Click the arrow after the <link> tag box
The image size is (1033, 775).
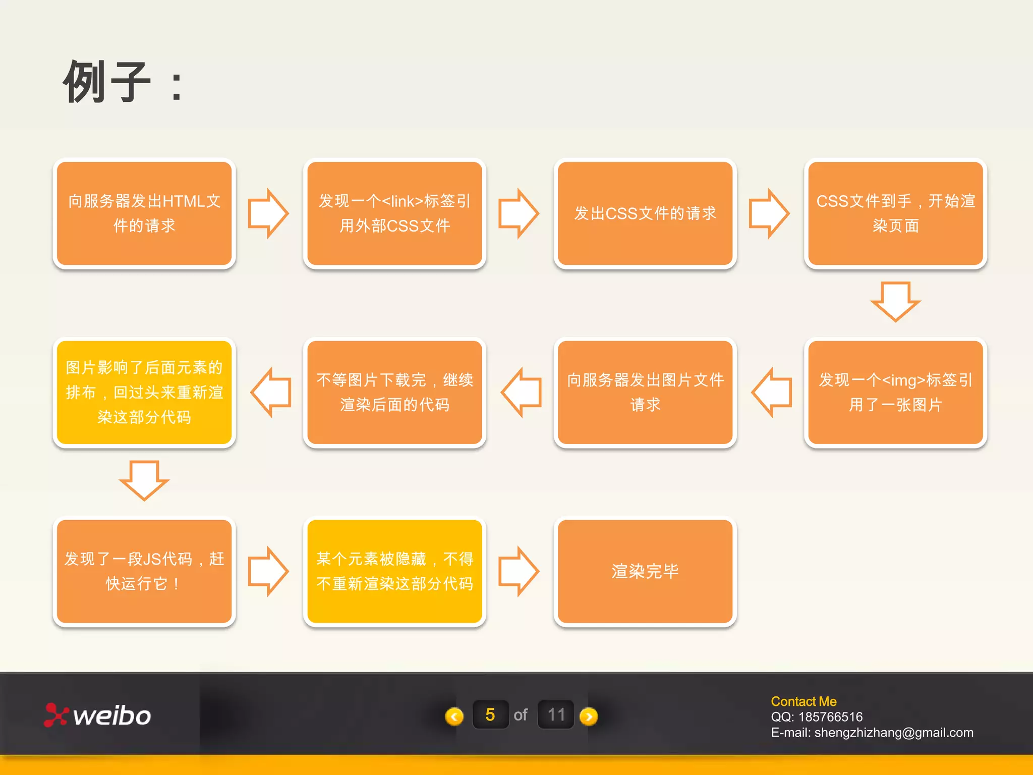point(519,213)
